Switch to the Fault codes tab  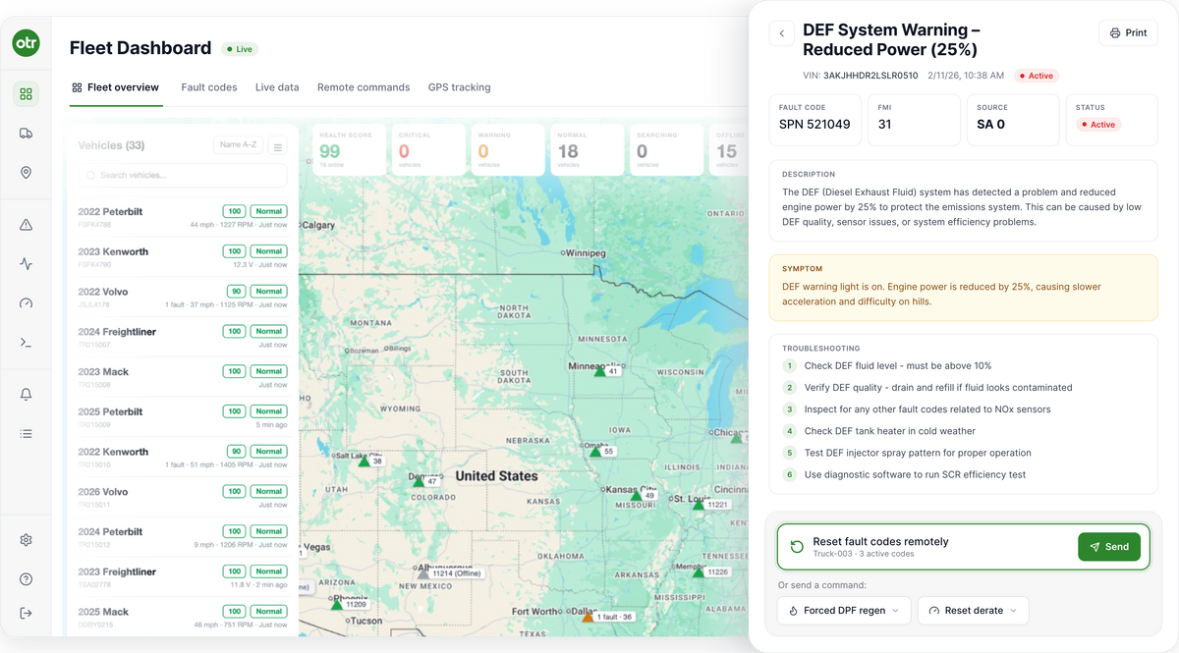click(209, 87)
